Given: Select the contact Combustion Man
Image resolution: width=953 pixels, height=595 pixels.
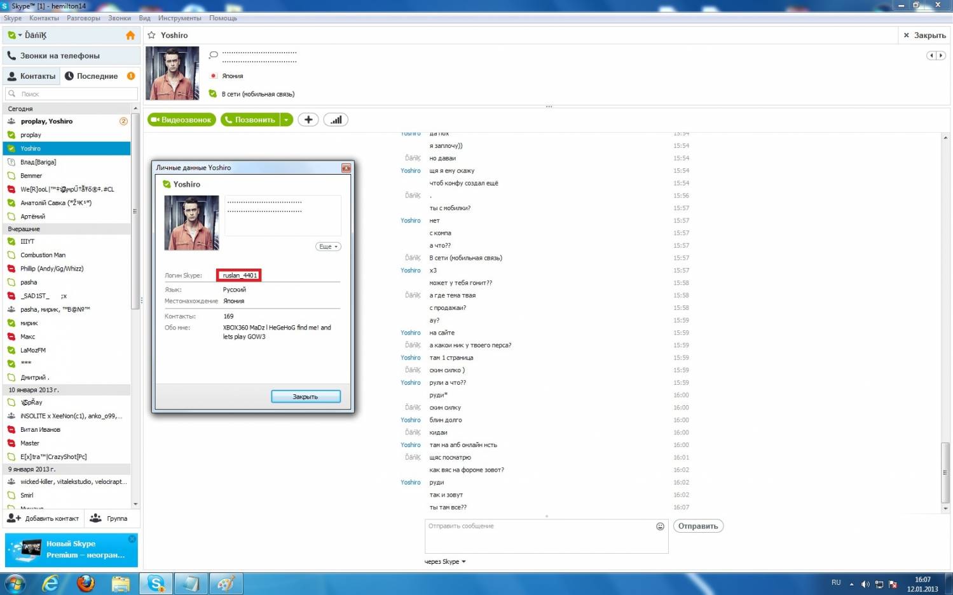Looking at the screenshot, I should 43,255.
